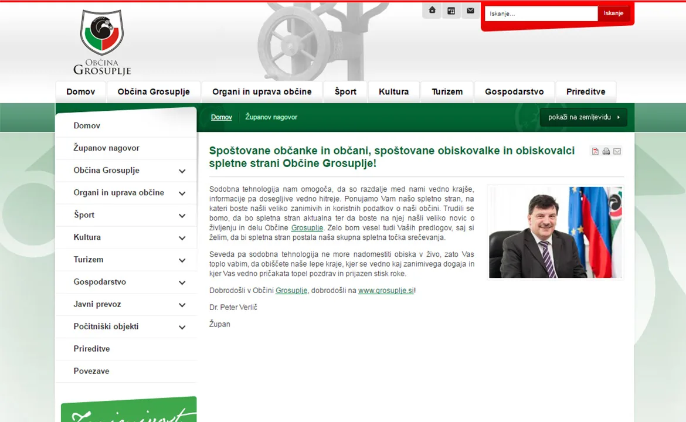Open Domov in the sidebar menu
The width and height of the screenshot is (686, 422).
[87, 126]
